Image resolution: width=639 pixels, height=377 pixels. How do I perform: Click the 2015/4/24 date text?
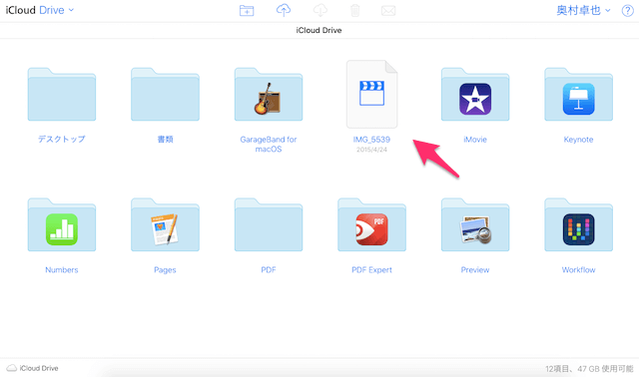[371, 150]
